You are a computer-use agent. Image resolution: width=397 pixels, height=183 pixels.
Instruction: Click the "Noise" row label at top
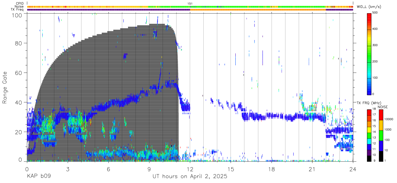coord(20,6)
